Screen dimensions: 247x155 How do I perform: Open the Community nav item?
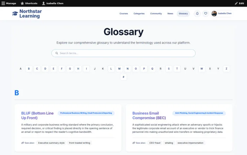[156, 13]
